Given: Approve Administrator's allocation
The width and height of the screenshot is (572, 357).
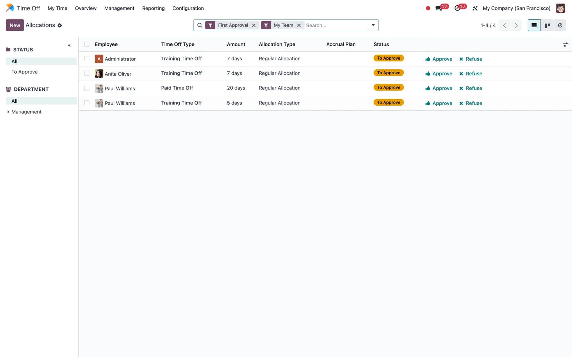Looking at the screenshot, I should 439,59.
